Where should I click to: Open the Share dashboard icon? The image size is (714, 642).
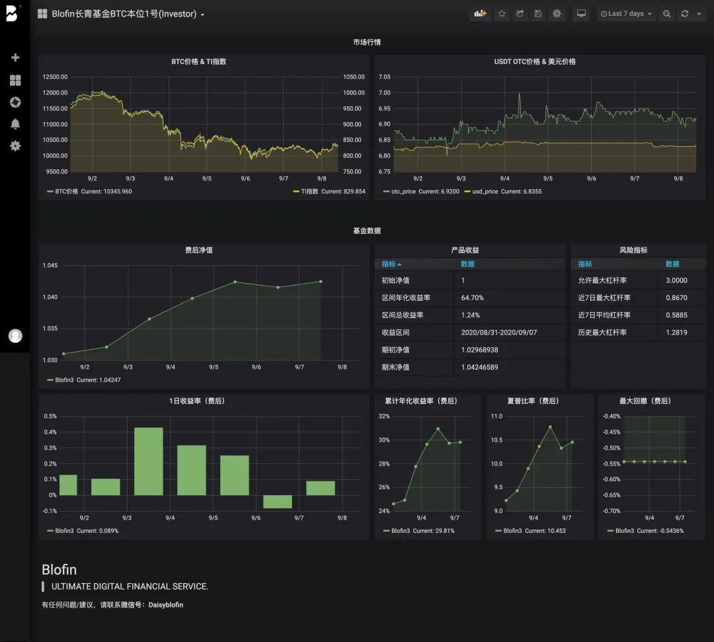point(520,14)
